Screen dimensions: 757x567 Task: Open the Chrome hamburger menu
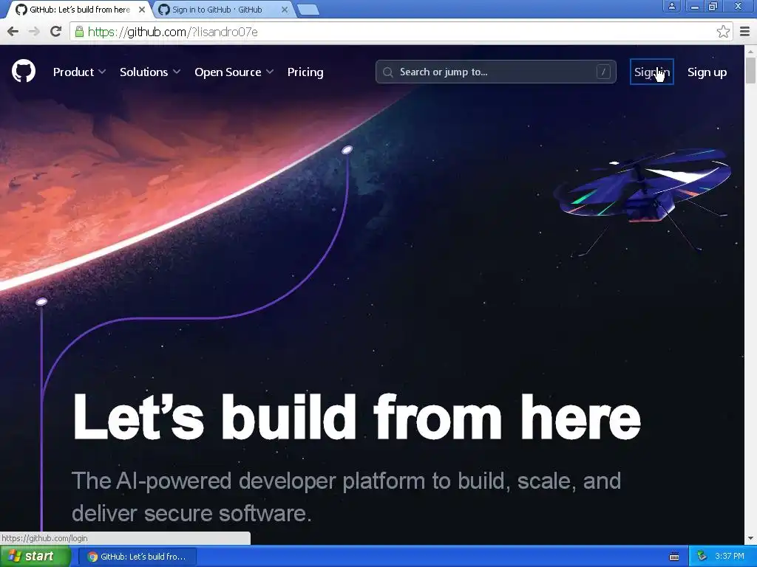coord(744,32)
